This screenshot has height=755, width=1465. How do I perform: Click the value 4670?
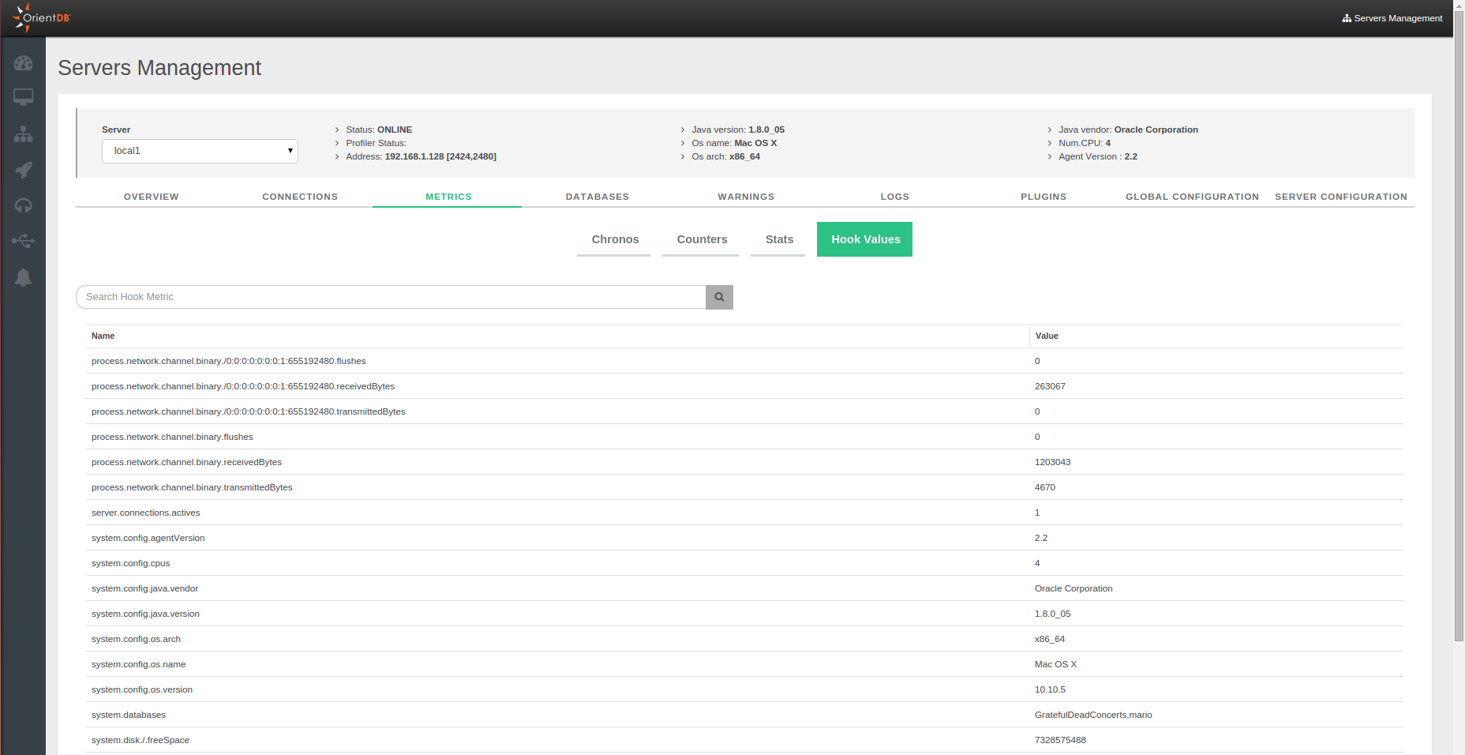(x=1045, y=487)
